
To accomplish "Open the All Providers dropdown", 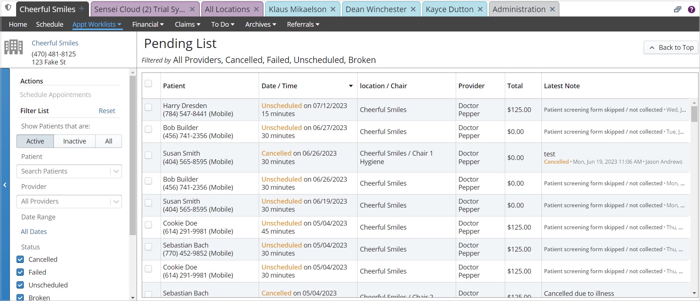I will 69,201.
